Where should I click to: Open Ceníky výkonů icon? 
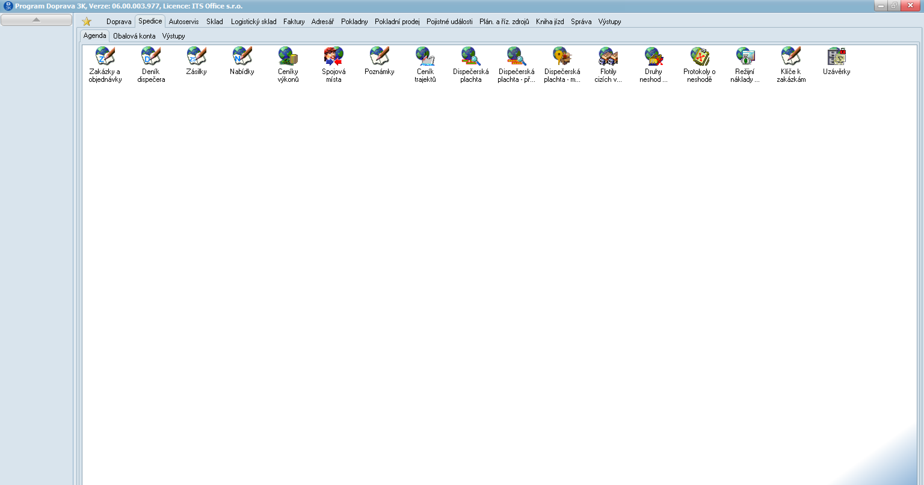pos(288,65)
